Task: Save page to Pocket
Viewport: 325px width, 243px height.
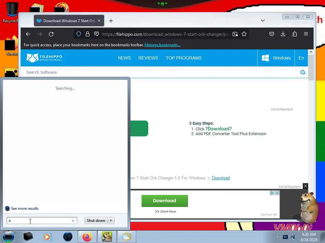Action: click(x=272, y=34)
